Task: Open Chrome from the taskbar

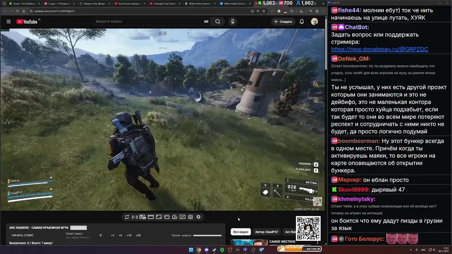Action: pos(199,250)
